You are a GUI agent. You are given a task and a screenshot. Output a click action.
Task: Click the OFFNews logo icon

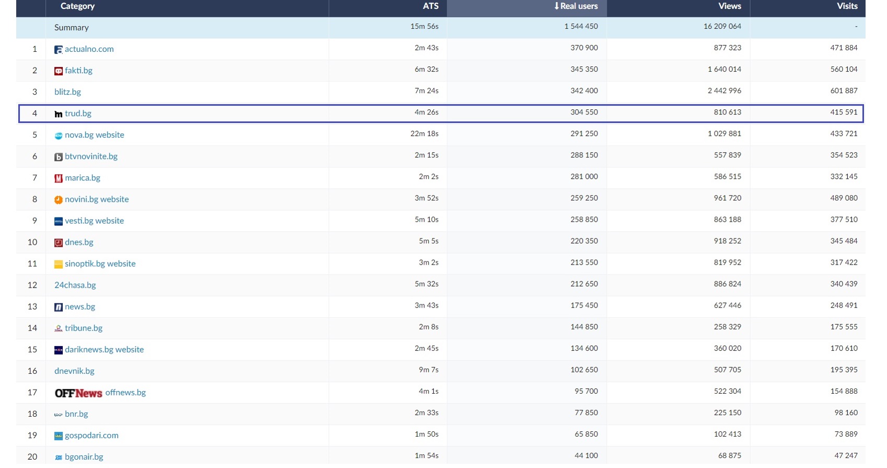pos(78,393)
